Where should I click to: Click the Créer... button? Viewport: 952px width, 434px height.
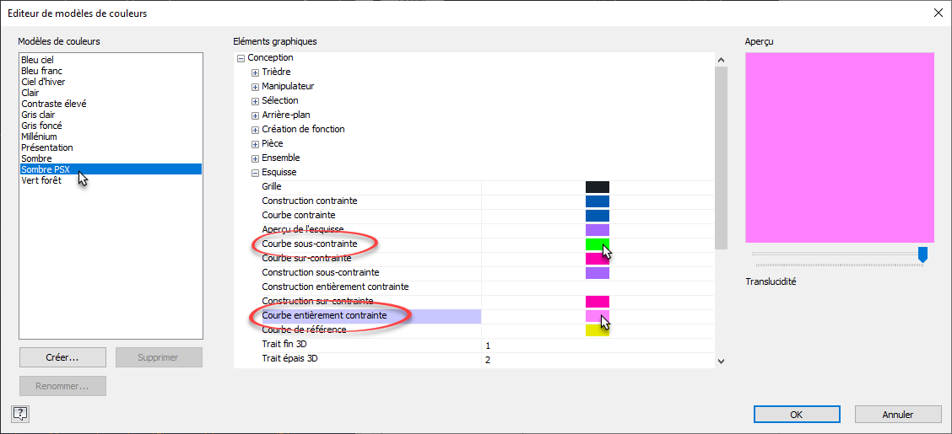(x=62, y=357)
